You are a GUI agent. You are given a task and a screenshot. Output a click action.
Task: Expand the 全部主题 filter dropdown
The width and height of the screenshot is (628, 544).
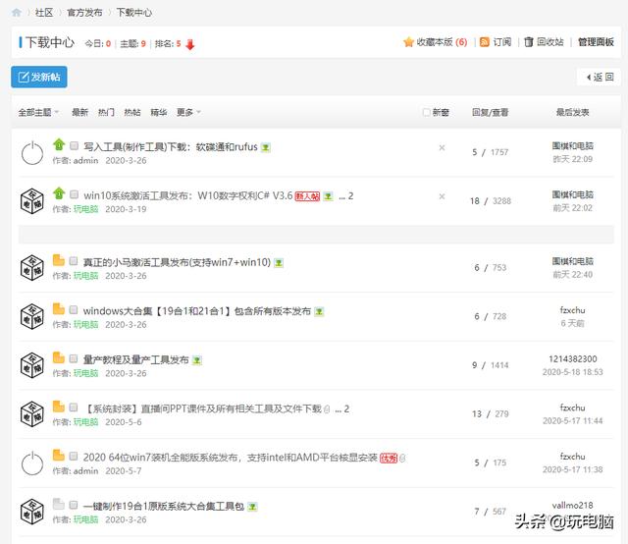click(x=39, y=112)
